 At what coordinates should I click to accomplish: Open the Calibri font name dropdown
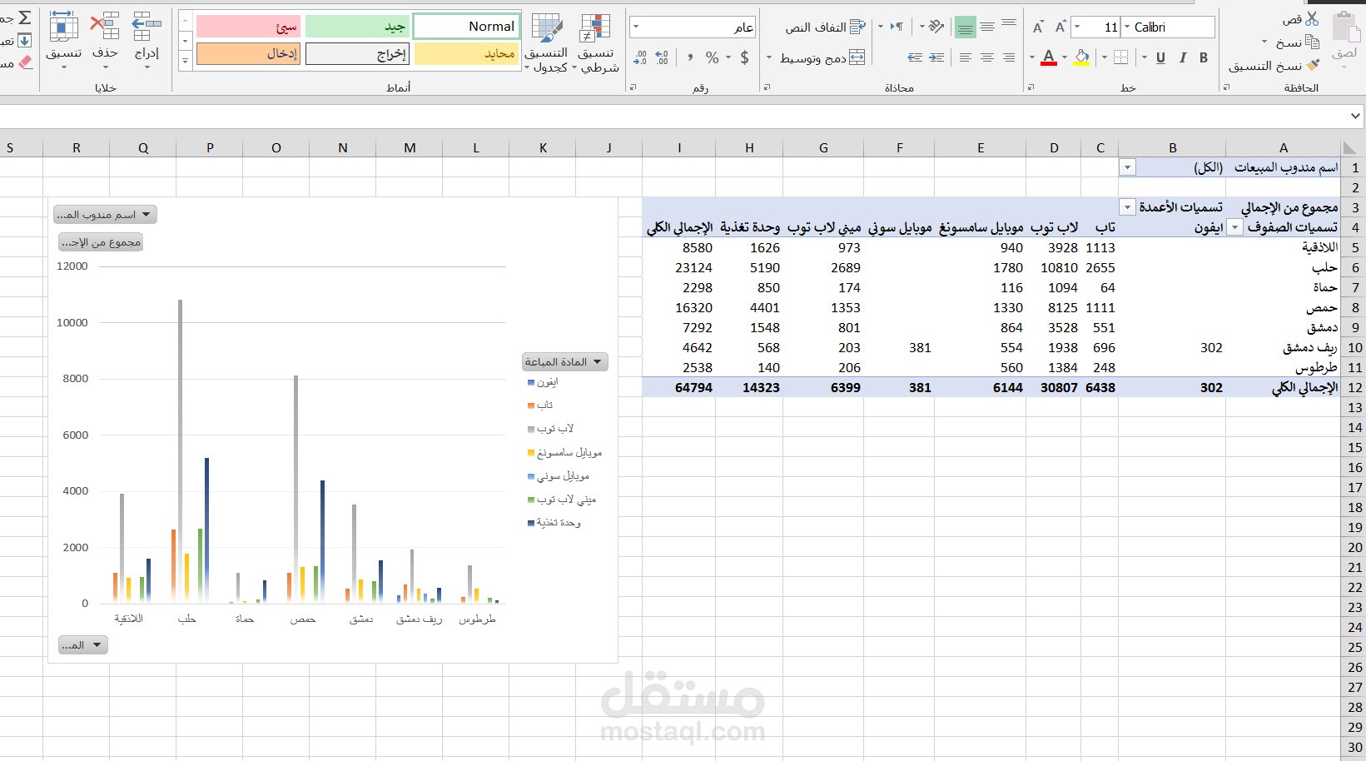[1128, 27]
